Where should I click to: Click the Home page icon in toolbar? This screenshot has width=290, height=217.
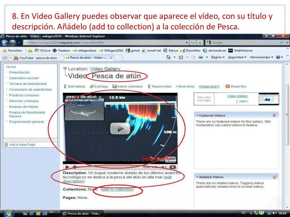tap(168, 57)
